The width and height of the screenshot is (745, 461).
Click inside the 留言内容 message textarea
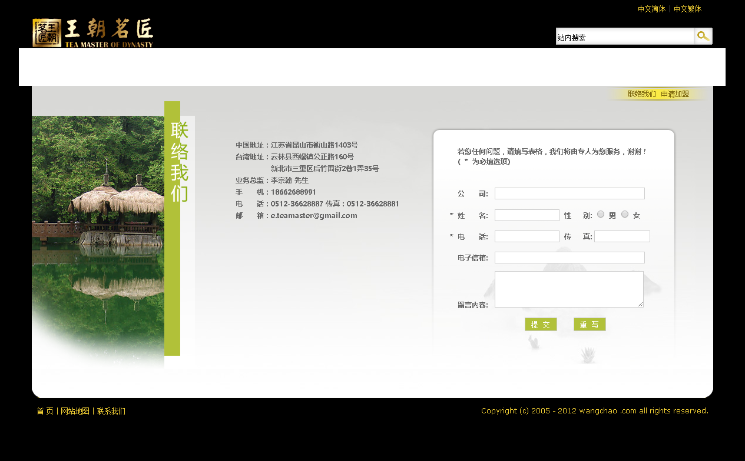(x=569, y=289)
